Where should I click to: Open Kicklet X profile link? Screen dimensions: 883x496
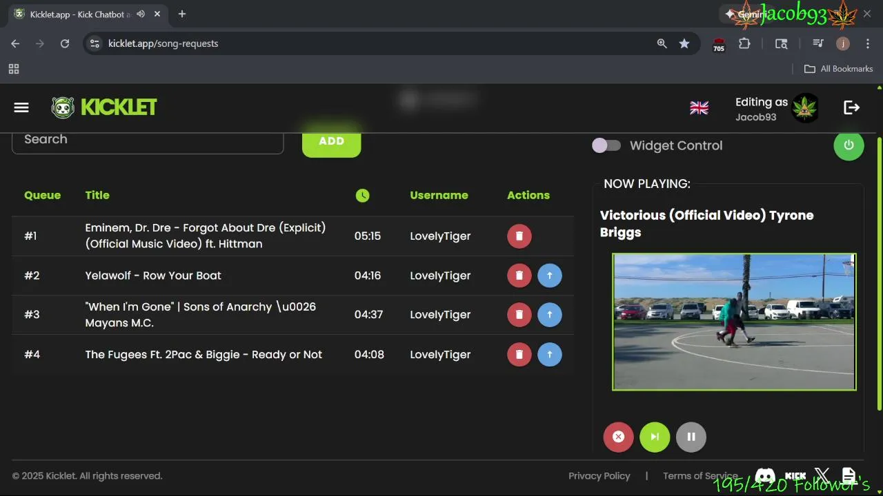pos(822,476)
